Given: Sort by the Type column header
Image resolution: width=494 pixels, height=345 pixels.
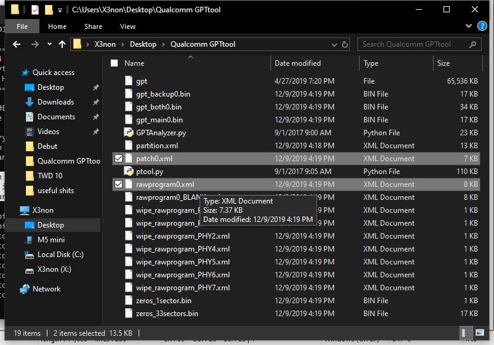Looking at the screenshot, I should click(x=371, y=63).
